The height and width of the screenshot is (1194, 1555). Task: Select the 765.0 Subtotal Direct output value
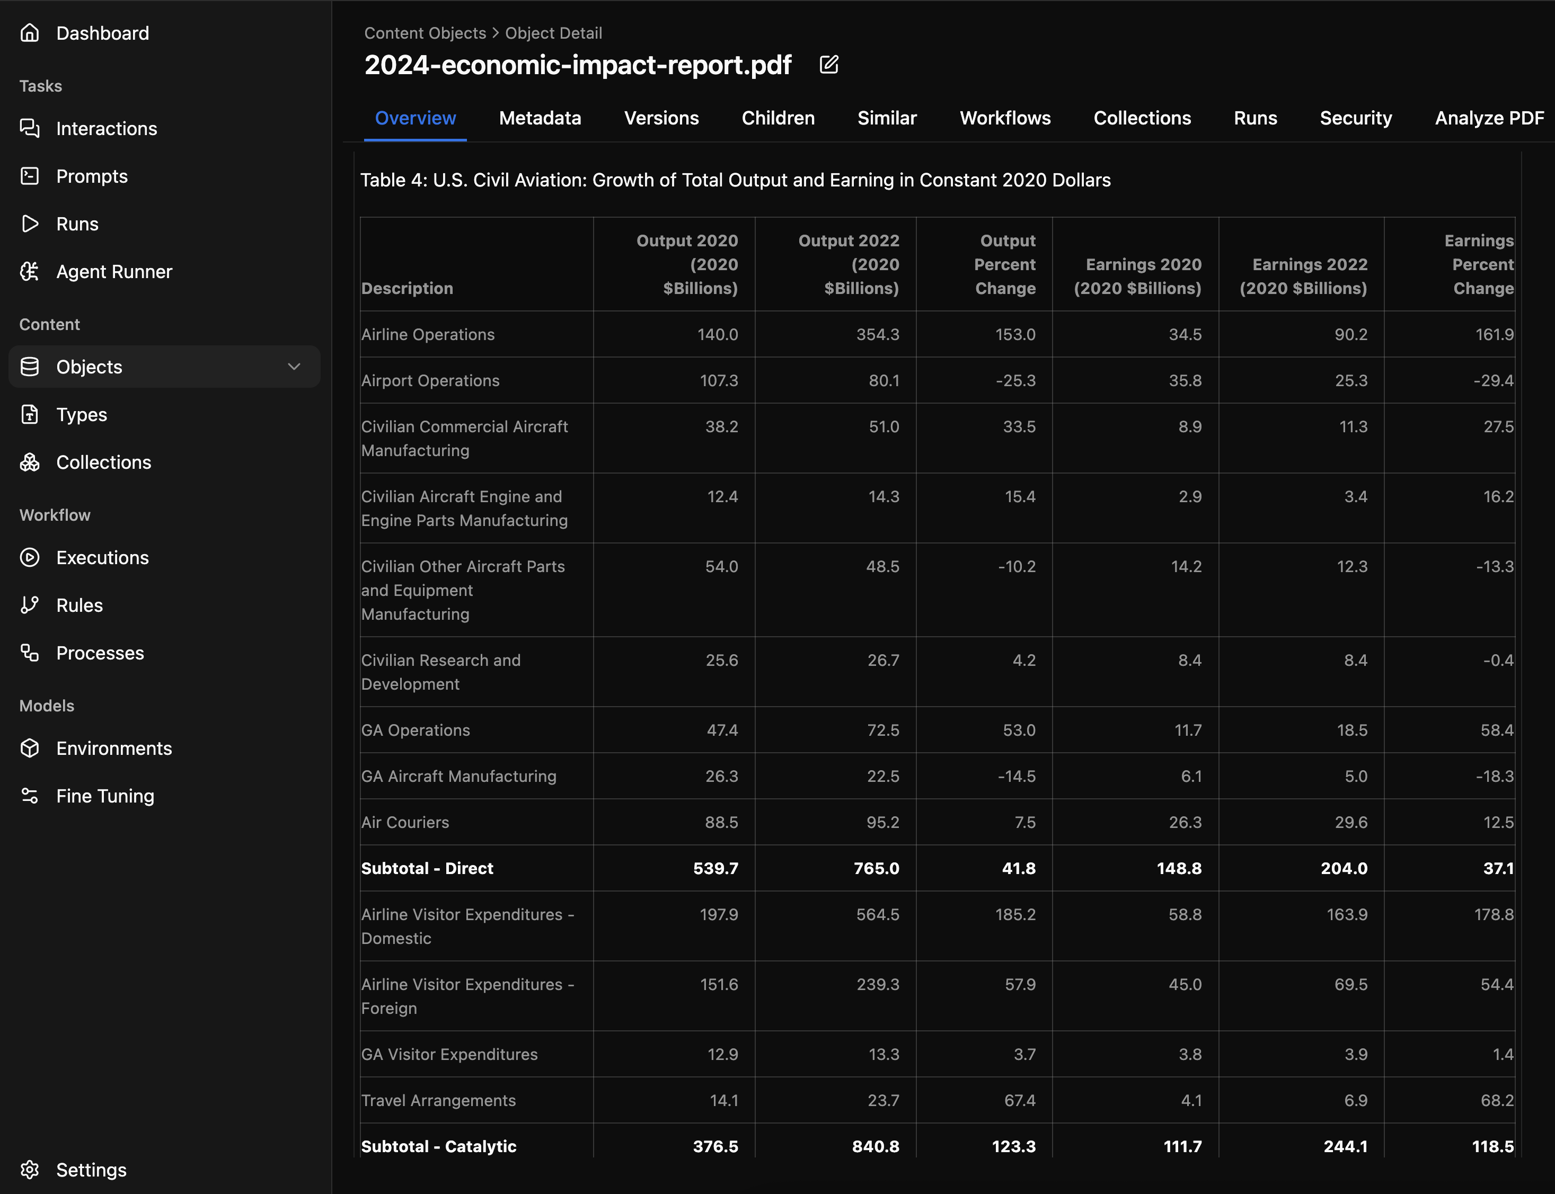click(876, 869)
